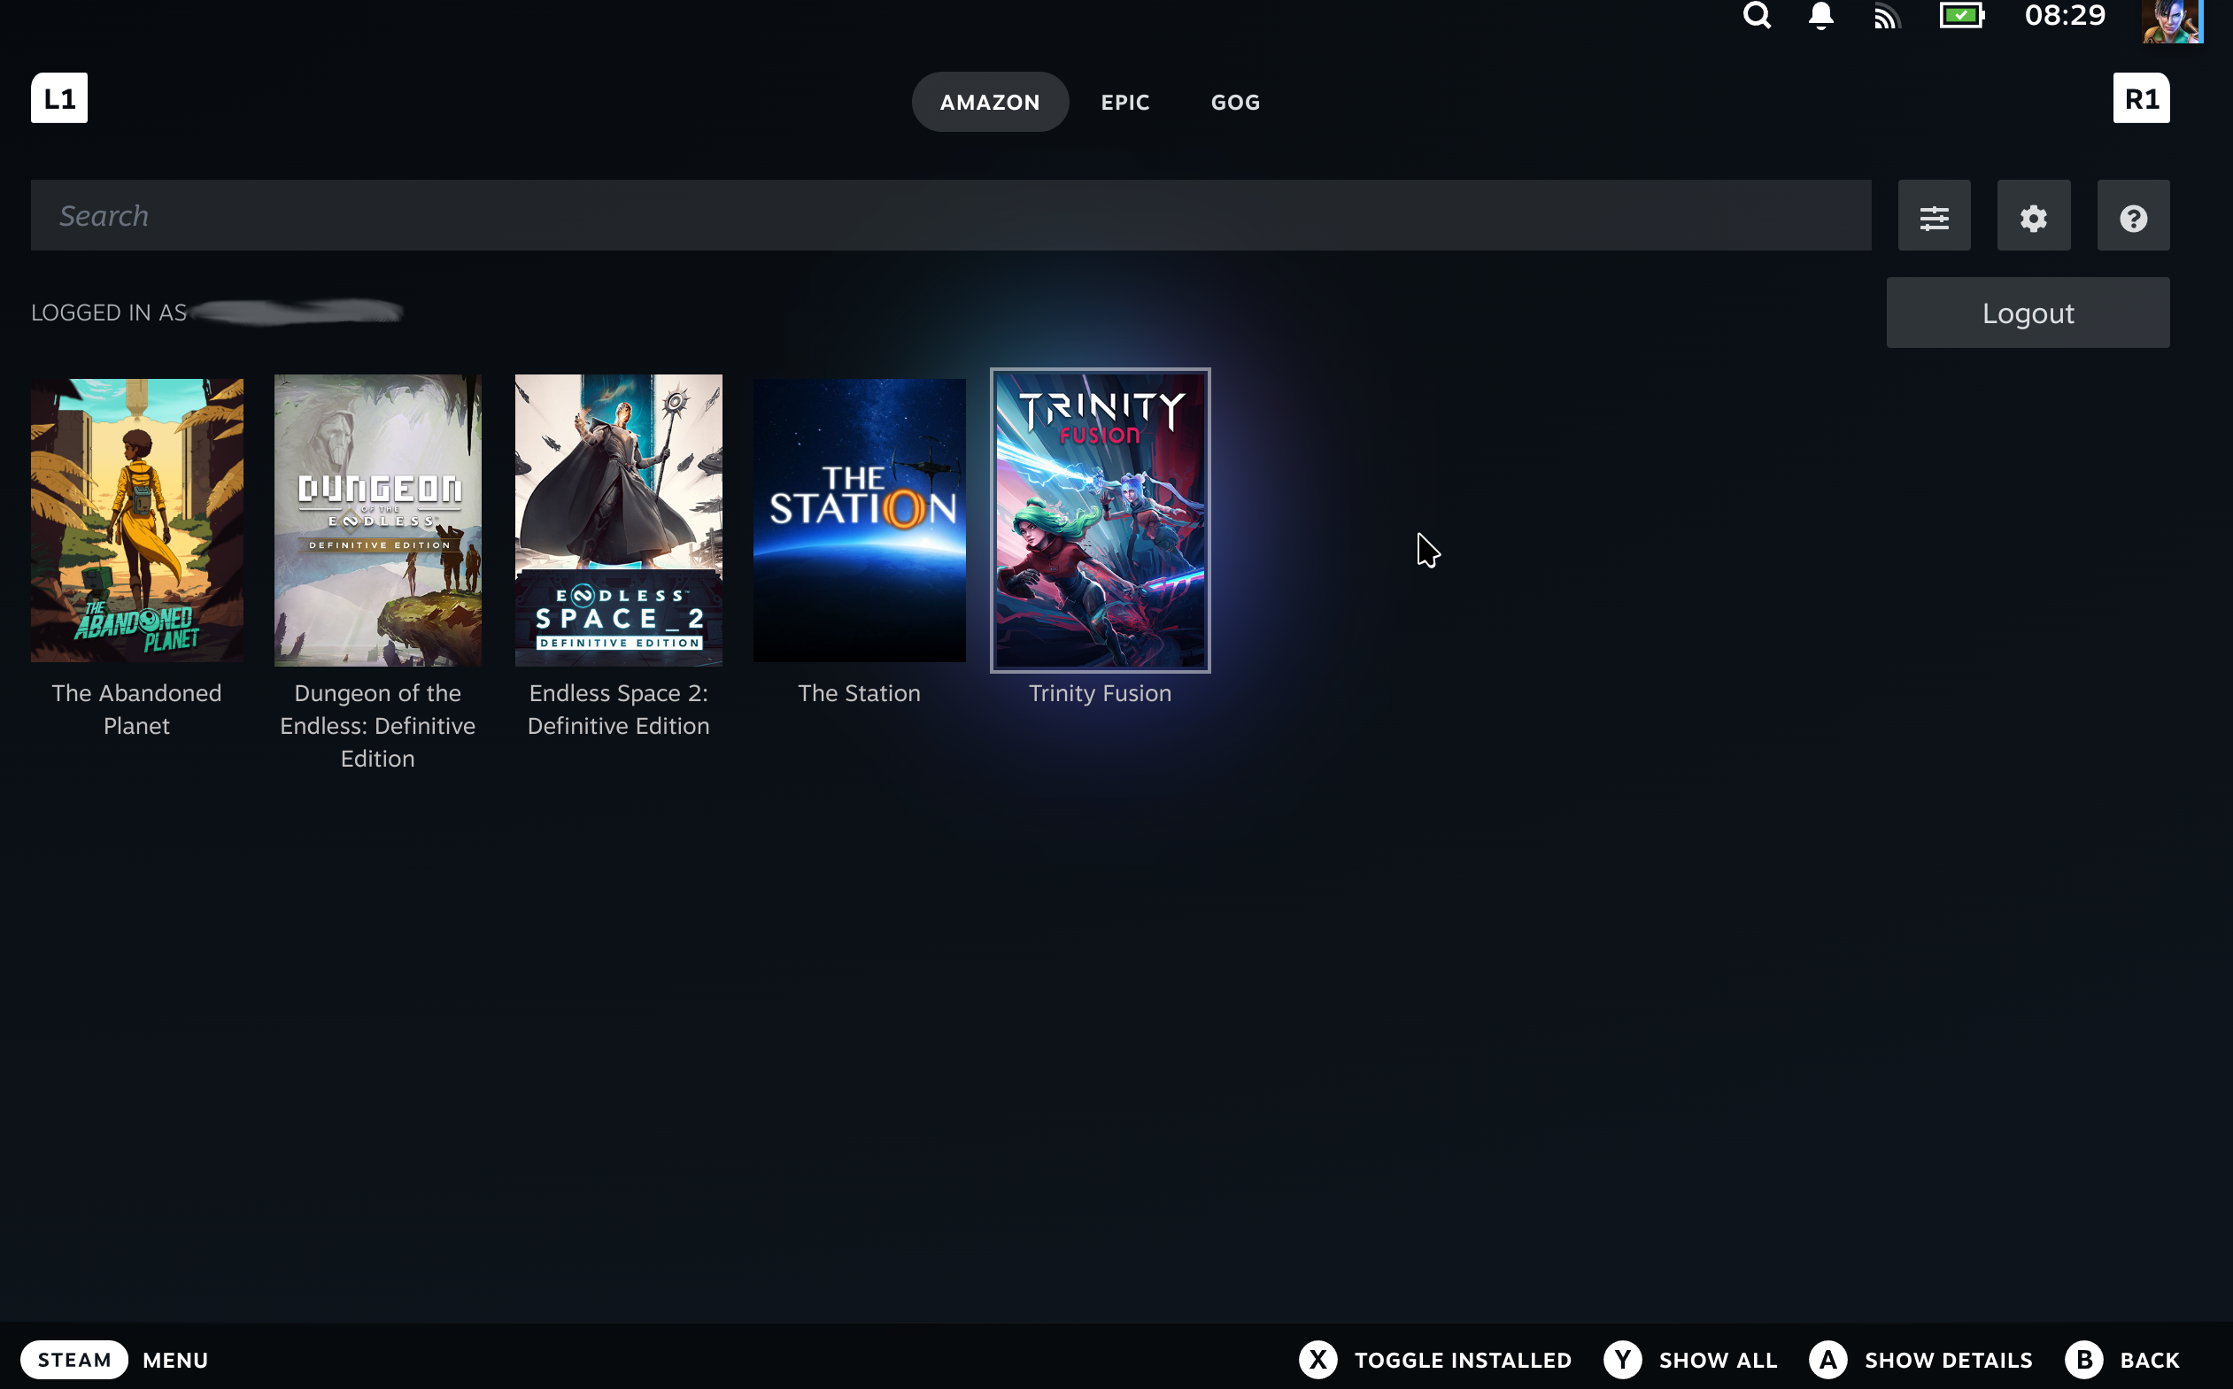The width and height of the screenshot is (2233, 1389).
Task: Open filter sliders button
Action: click(x=1934, y=216)
